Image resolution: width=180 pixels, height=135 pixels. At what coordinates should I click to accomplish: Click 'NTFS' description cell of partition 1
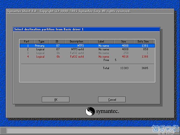click(x=81, y=46)
